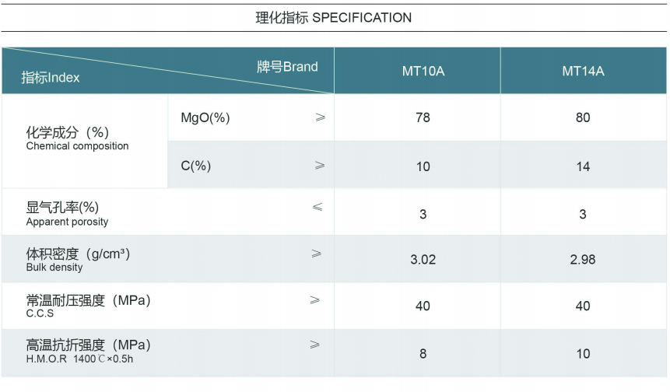670x392 pixels.
Task: Click the C(%) label cell
Action: coord(196,166)
